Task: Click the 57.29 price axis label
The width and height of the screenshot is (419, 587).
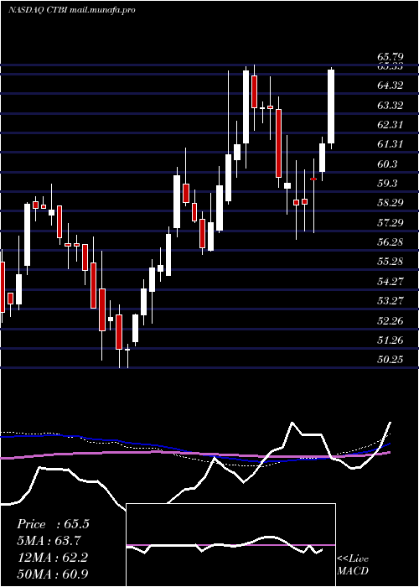Action: pos(391,223)
